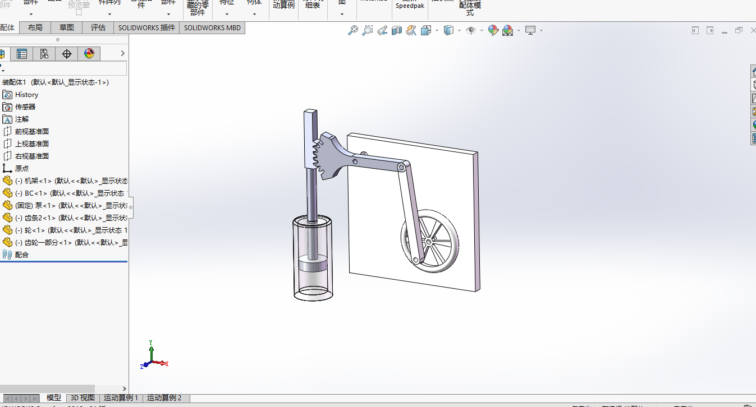The height and width of the screenshot is (407, 756).
Task: Select the Zoom to Area tool
Action: (368, 30)
